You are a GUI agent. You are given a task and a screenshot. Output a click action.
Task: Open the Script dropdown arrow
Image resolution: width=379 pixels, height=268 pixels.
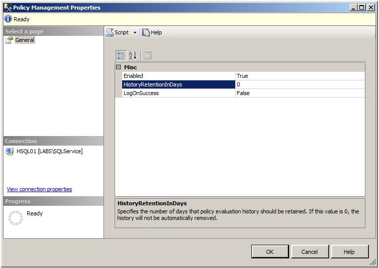[x=135, y=32]
